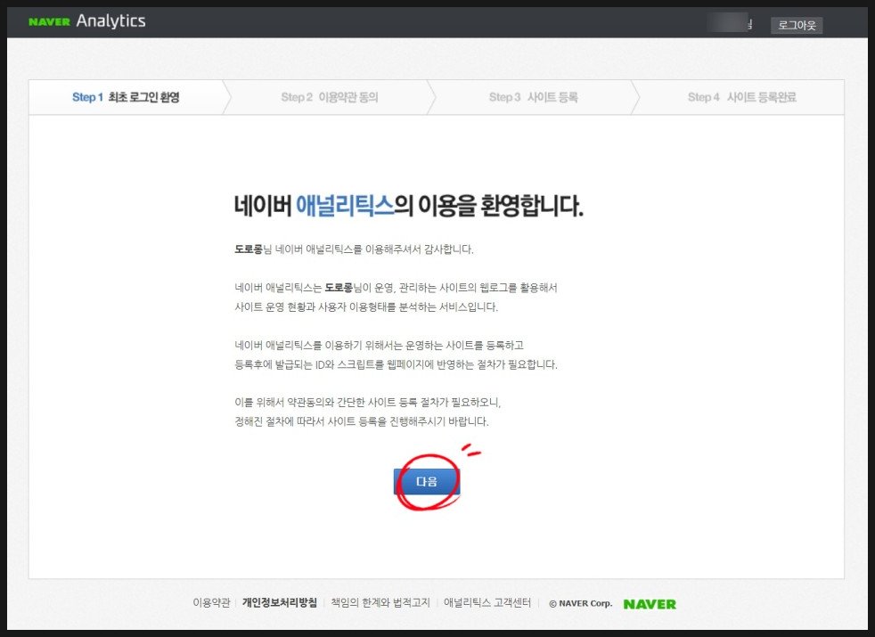Click the 책임의 한계와 법적고지 link
Viewport: 875px width, 637px height.
point(381,603)
